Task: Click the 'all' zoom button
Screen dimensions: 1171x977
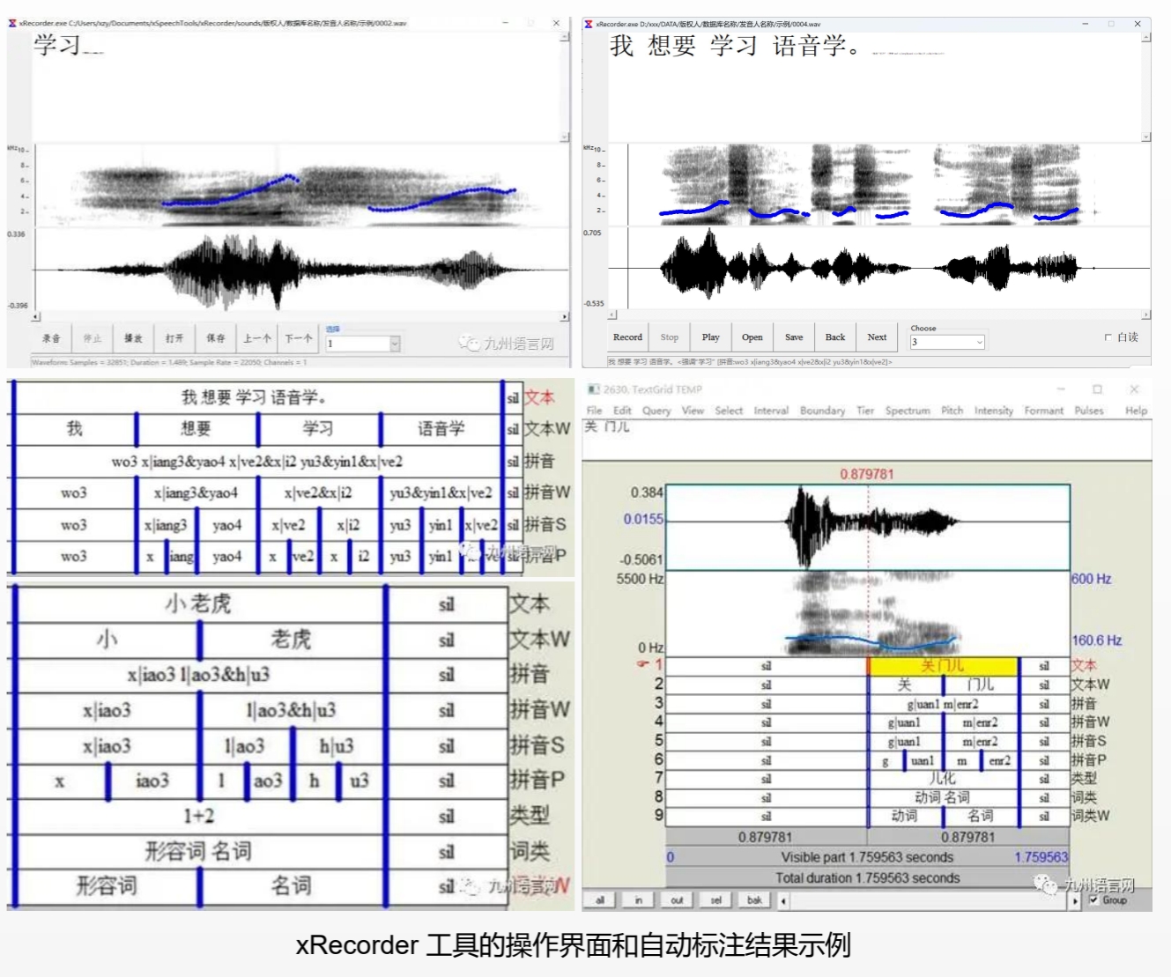Action: click(x=600, y=900)
